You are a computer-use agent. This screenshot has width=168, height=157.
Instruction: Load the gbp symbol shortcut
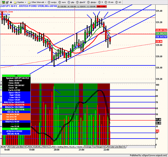[x=71, y=2]
